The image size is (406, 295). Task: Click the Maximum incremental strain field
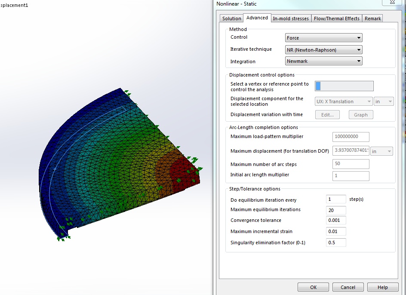(x=336, y=231)
